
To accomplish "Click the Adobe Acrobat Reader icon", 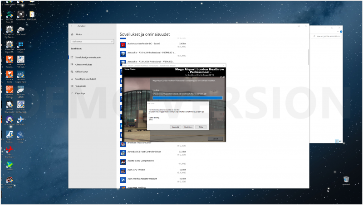I will tap(123, 45).
